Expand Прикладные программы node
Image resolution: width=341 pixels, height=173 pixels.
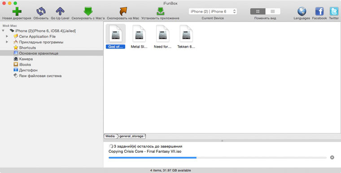tap(7, 42)
